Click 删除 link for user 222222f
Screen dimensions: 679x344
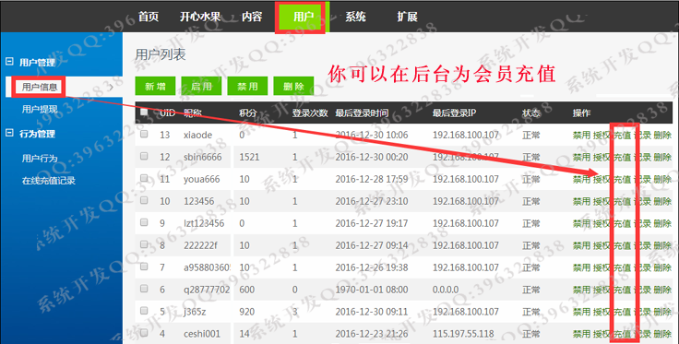point(663,245)
